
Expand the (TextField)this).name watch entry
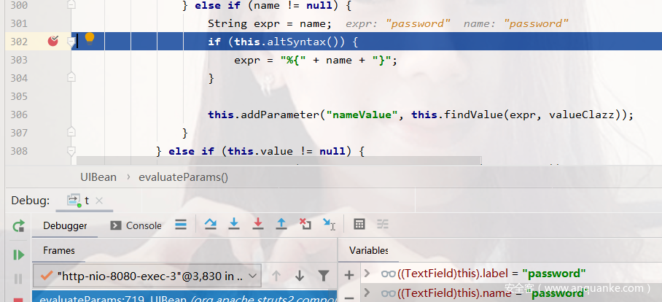(367, 293)
